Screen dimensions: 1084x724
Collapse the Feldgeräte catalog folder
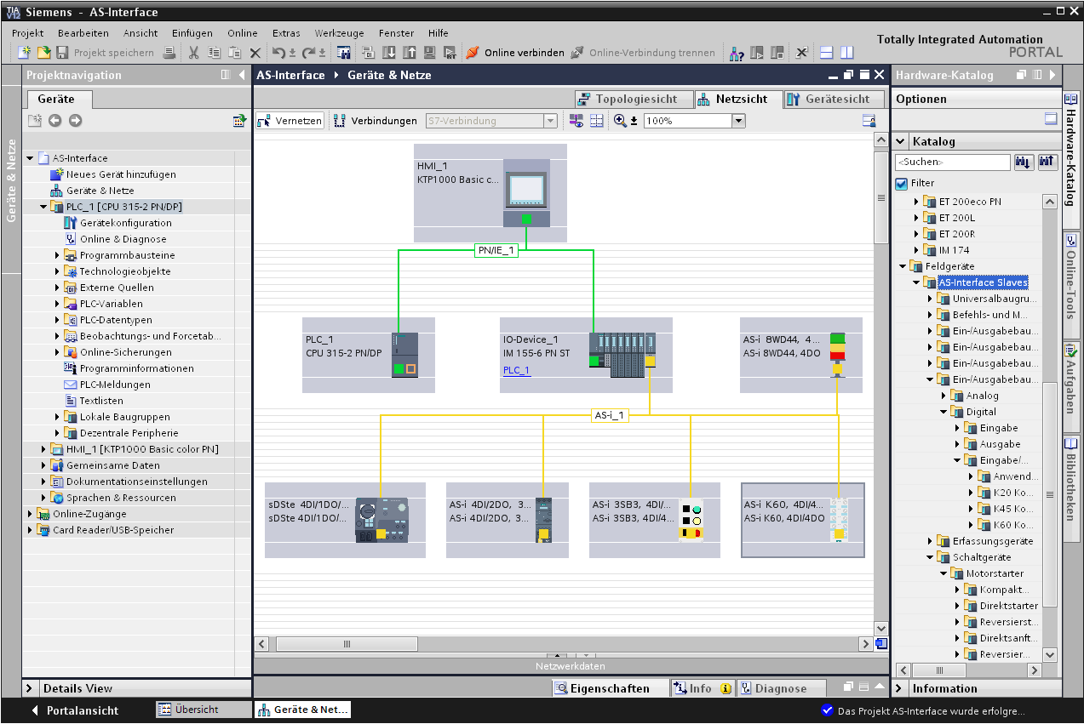coord(903,266)
